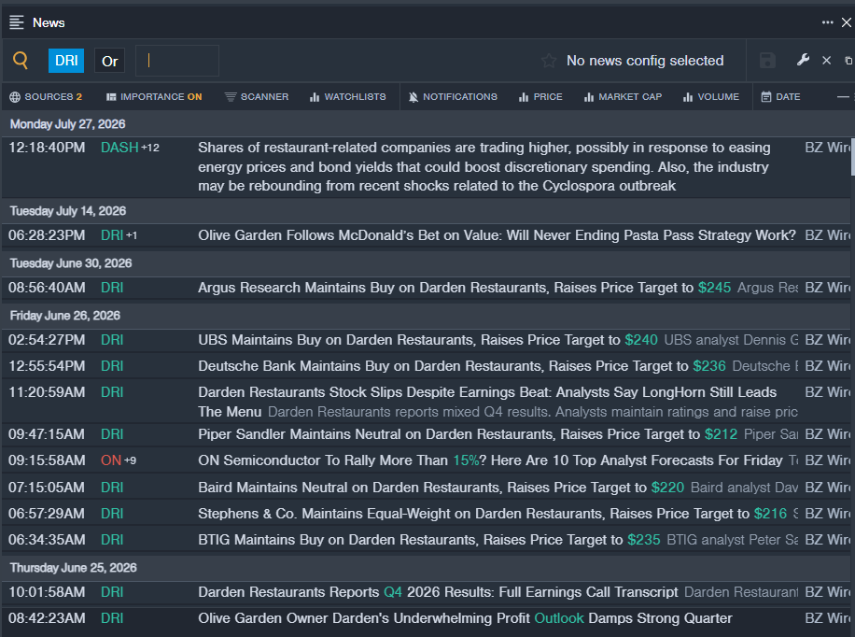Open Baird Maintains Neutral $220 headline
Image resolution: width=855 pixels, height=637 pixels.
tap(441, 487)
